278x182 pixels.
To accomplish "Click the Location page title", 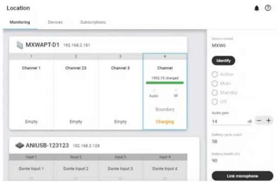I will tap(18, 8).
